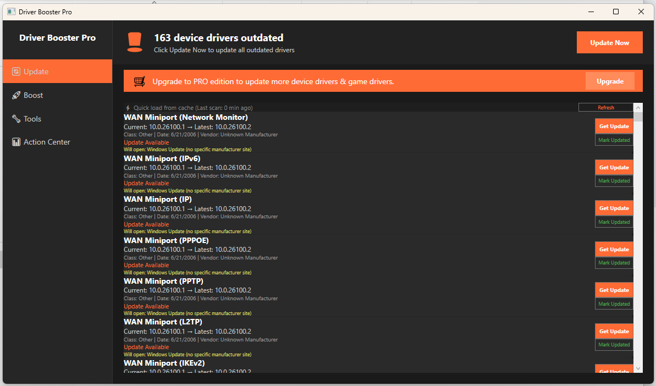This screenshot has height=386, width=656.
Task: Click "Update Available" status under WAN Miniport (IPv6)
Action: click(x=146, y=183)
